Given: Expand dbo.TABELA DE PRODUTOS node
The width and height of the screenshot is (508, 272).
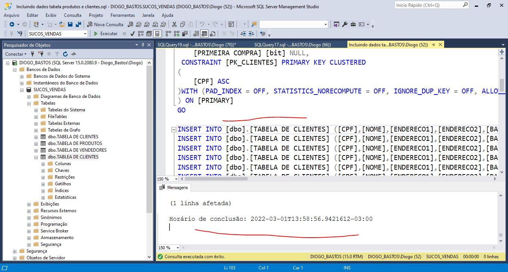Looking at the screenshot, I should click(x=36, y=143).
